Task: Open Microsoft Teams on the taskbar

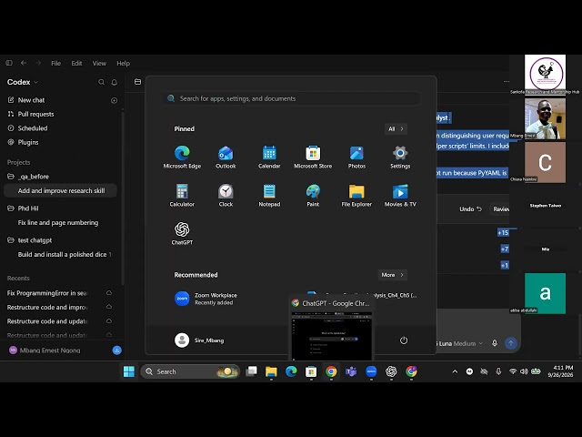Action: (351, 371)
